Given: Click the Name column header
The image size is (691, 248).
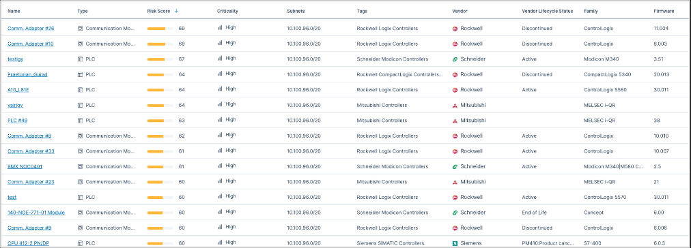Looking at the screenshot, I should pos(14,11).
